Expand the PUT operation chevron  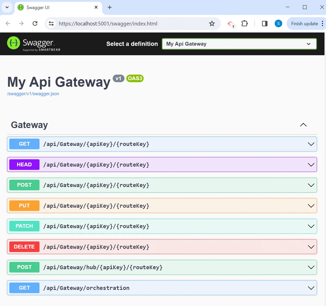(311, 206)
